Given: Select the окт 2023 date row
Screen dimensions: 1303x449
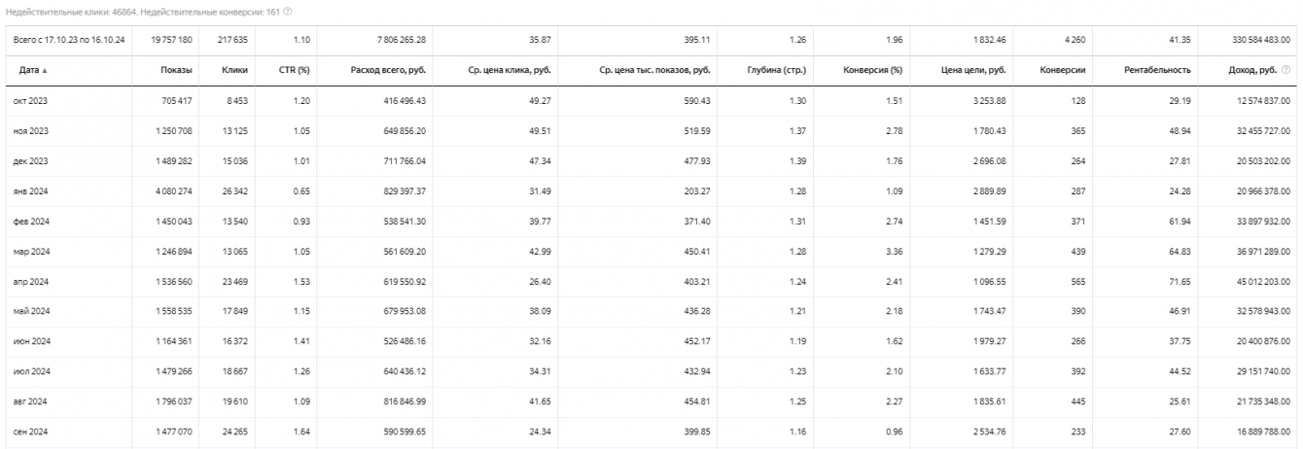Looking at the screenshot, I should tap(34, 101).
